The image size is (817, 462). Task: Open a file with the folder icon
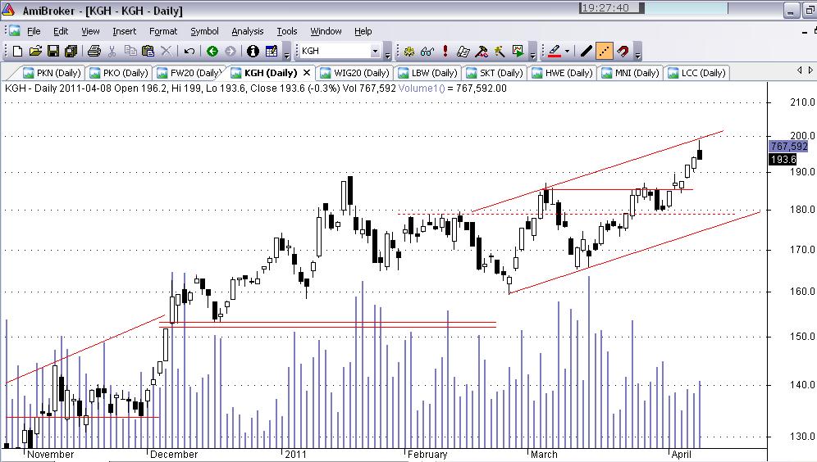tap(35, 52)
